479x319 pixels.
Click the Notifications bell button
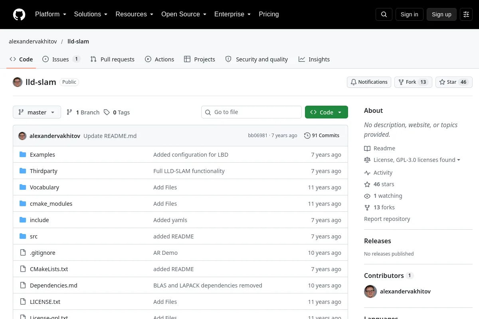click(x=369, y=82)
